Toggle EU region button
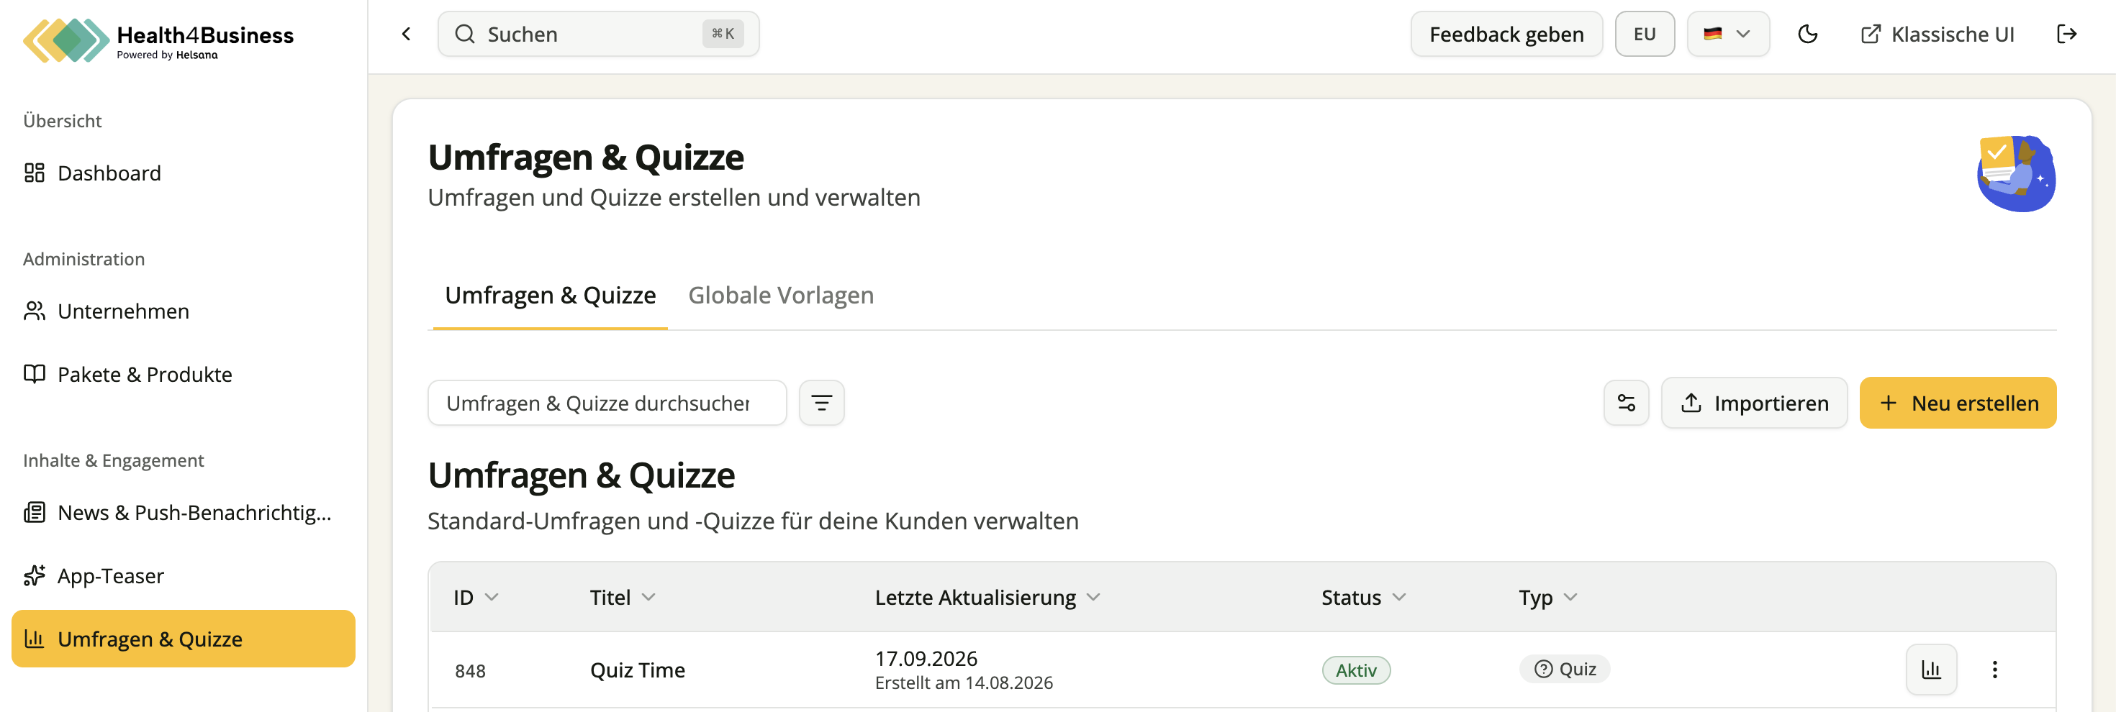Screen dimensions: 2116x712 [x=1645, y=34]
